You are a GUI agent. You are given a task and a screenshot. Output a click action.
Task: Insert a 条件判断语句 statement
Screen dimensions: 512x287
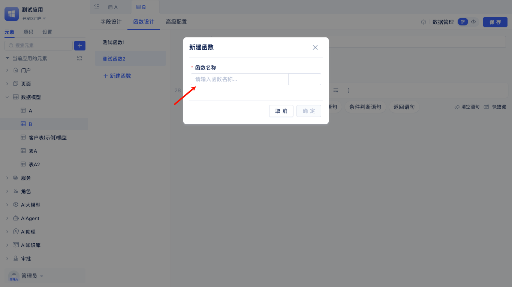coord(365,107)
